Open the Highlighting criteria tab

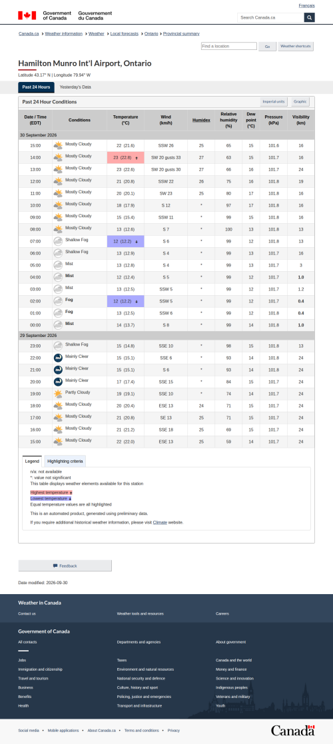click(65, 461)
